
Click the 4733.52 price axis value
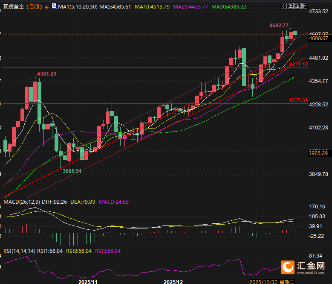click(318, 12)
